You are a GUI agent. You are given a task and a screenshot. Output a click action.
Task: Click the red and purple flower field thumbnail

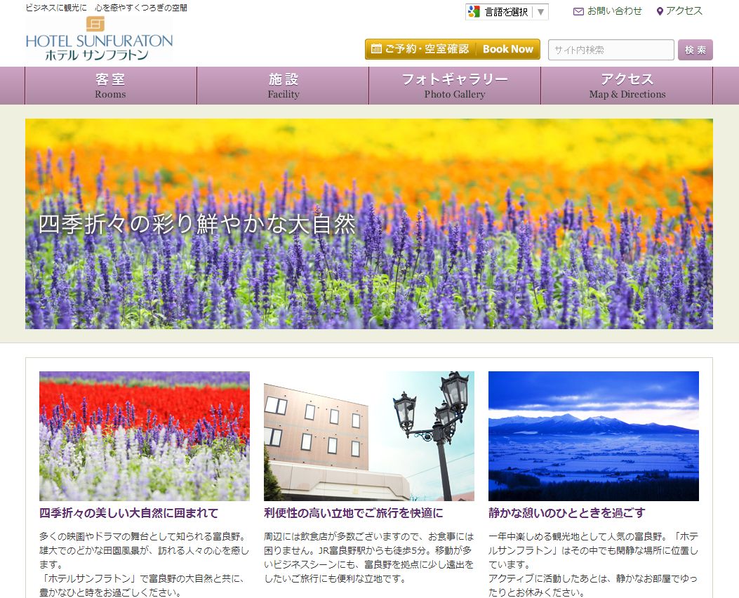[x=145, y=436]
